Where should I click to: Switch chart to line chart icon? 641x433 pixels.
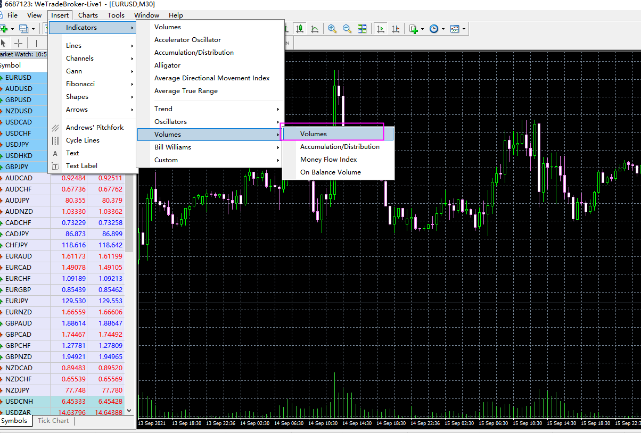pyautogui.click(x=315, y=29)
